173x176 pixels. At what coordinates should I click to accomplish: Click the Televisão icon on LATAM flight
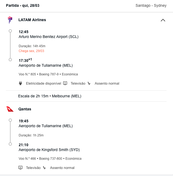pyautogui.click(x=65, y=83)
